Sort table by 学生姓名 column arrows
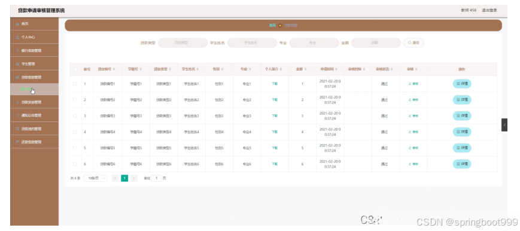The height and width of the screenshot is (231, 520). pos(198,69)
